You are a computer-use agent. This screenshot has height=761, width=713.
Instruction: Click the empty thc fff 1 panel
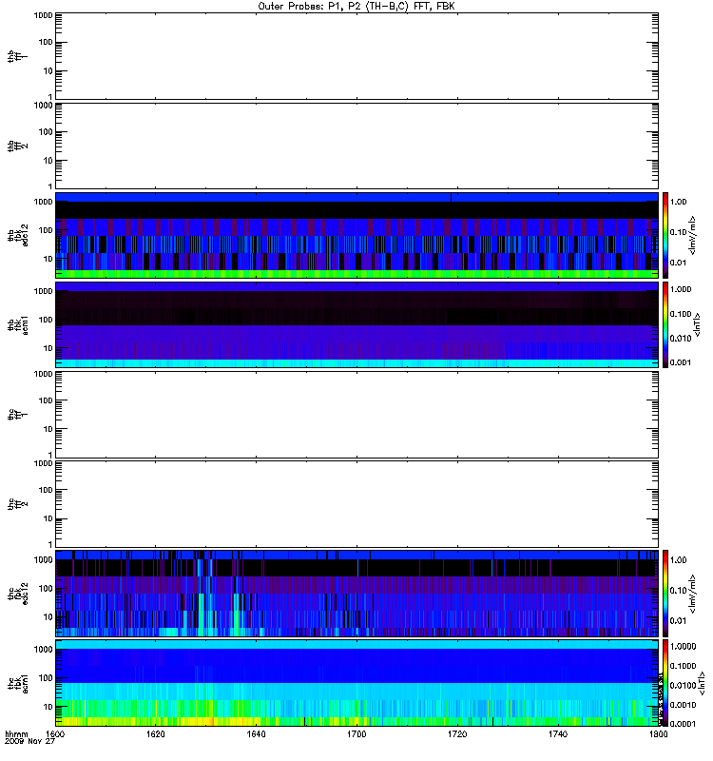coord(357,415)
